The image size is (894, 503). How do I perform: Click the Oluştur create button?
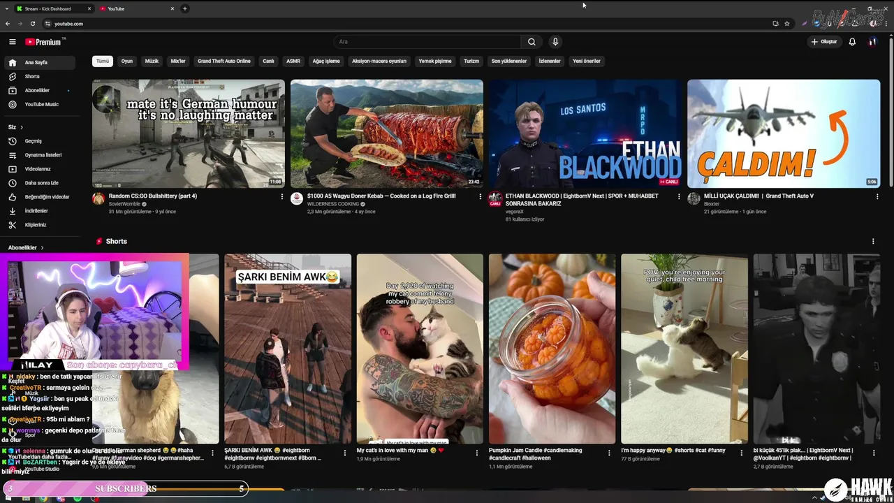click(823, 42)
